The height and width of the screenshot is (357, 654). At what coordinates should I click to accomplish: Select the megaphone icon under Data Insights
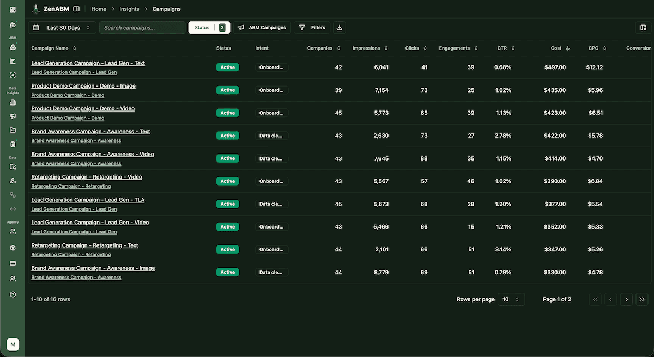[13, 116]
